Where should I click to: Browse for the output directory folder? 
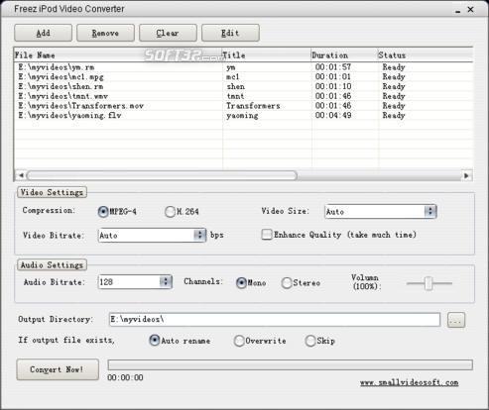coord(456,320)
